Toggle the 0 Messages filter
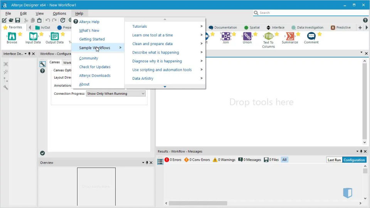The width and height of the screenshot is (370, 208). (x=250, y=159)
